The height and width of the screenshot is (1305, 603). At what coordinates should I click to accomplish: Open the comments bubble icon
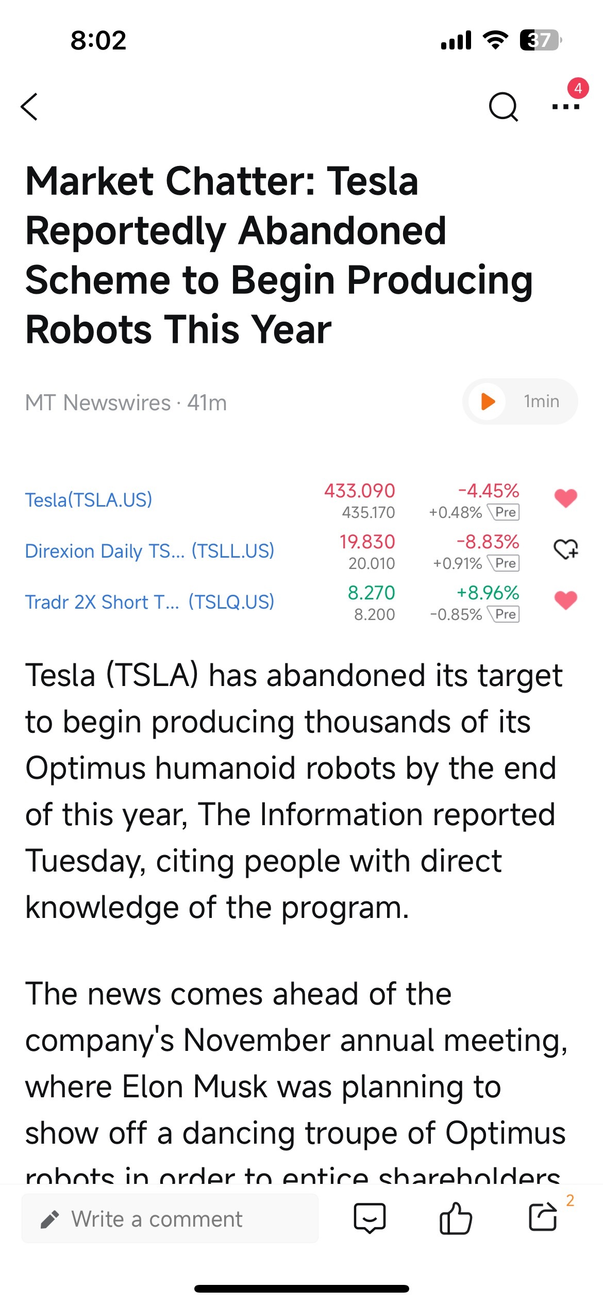(x=370, y=1218)
